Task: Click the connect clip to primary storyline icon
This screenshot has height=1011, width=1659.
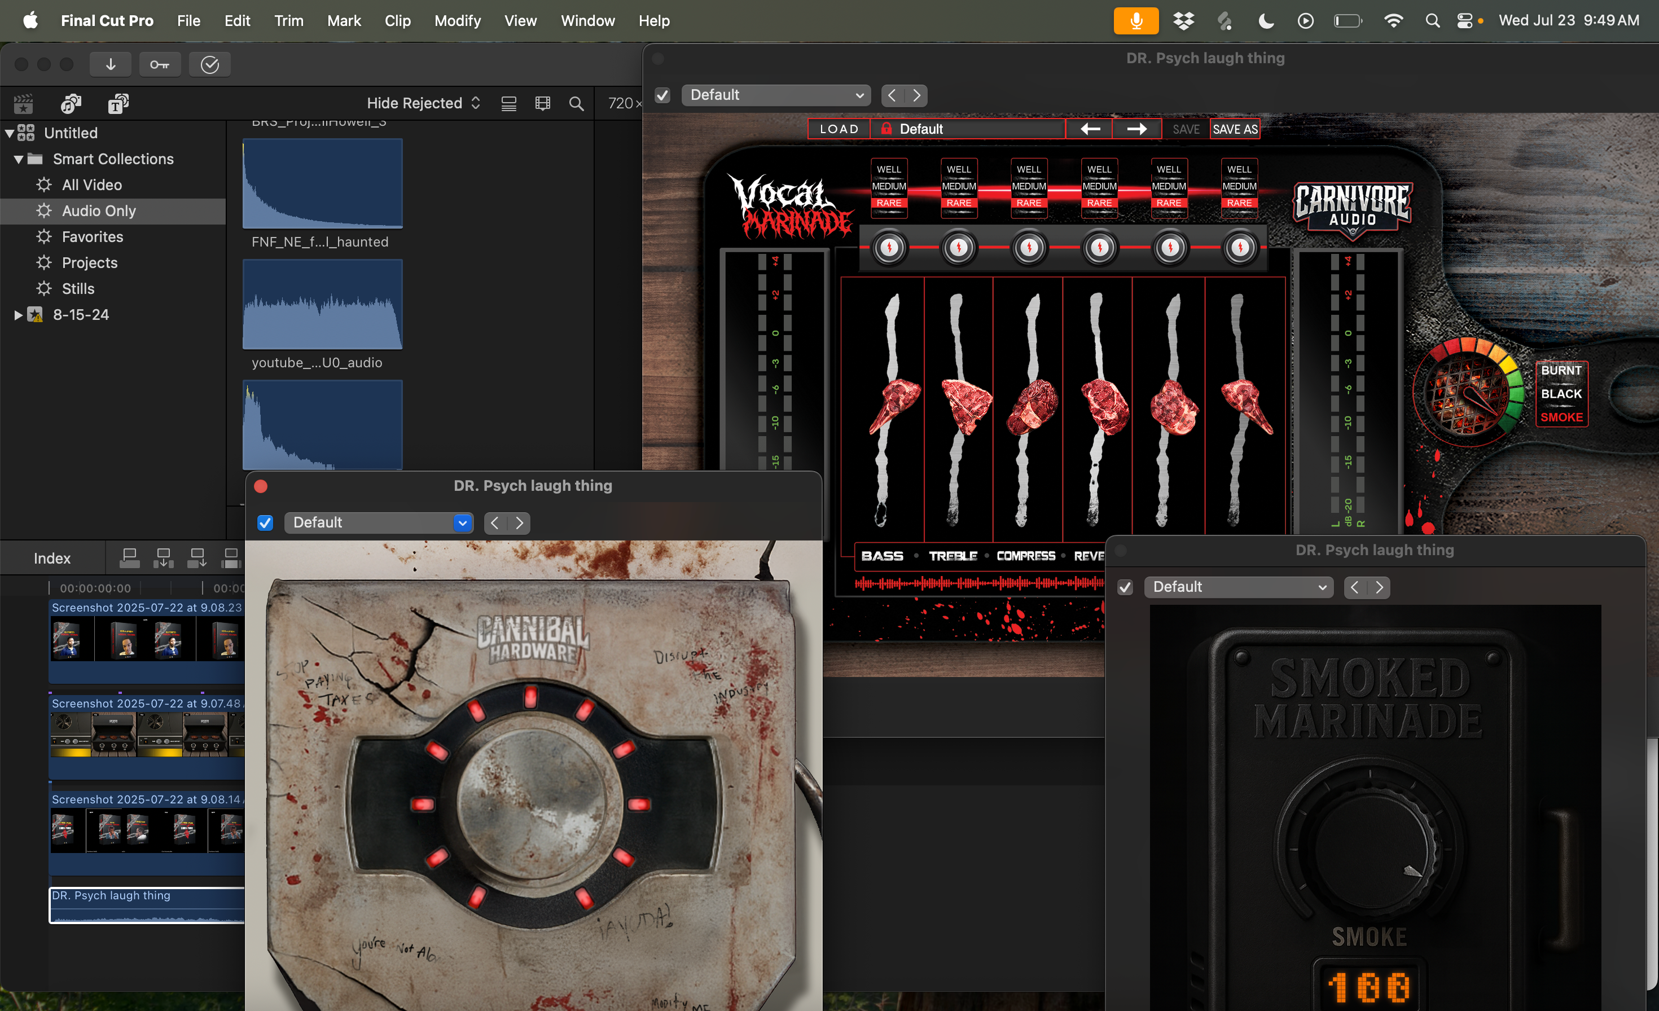Action: coord(129,558)
